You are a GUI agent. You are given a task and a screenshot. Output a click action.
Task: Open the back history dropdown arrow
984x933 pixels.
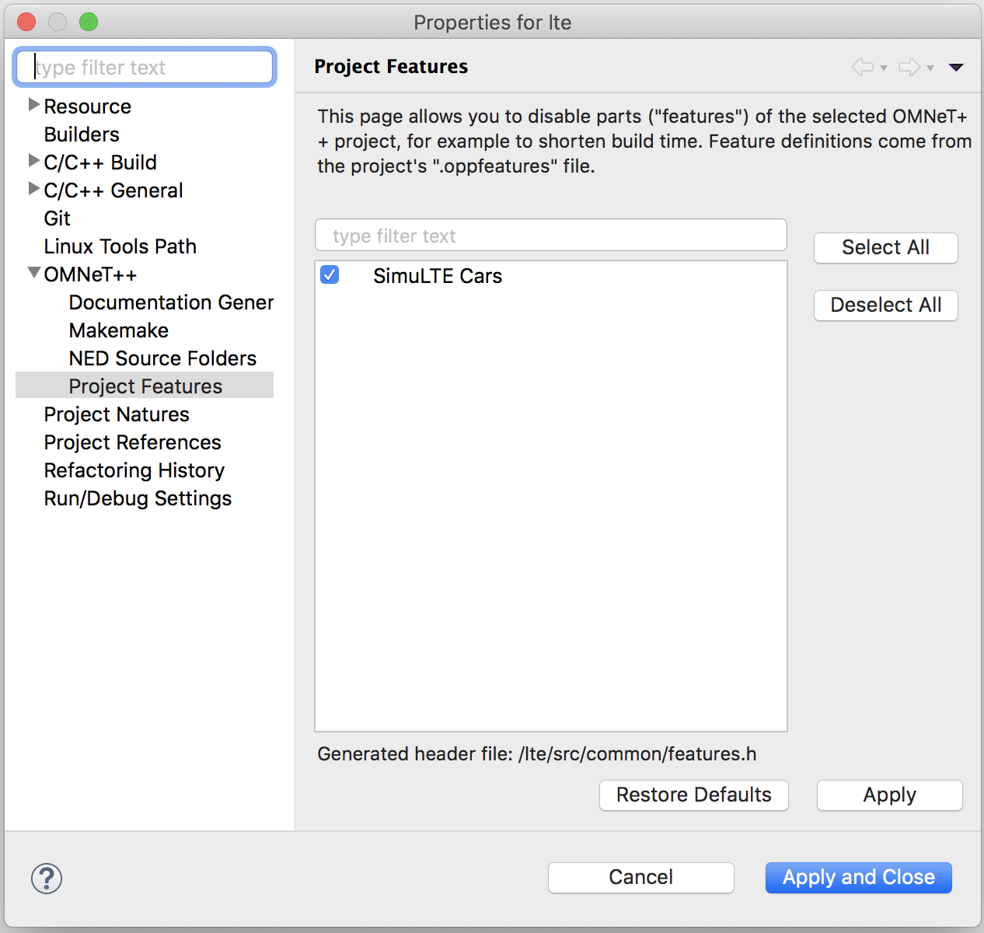(884, 68)
